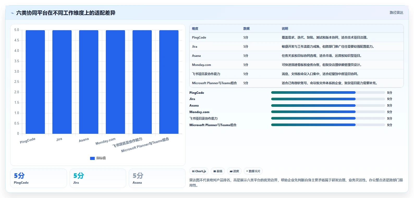Select the PingCode bar in the chart
Image resolution: width=414 pixels, height=198 pixels.
[35, 82]
